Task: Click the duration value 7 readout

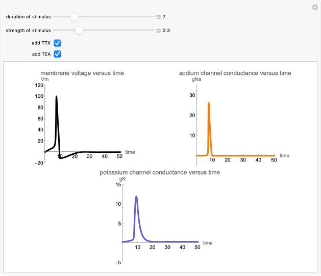Action: coord(164,17)
